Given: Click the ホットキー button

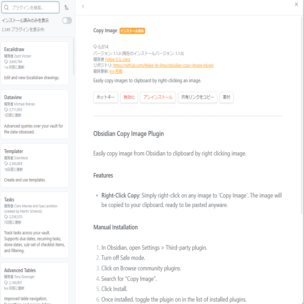Looking at the screenshot, I should coord(106,97).
